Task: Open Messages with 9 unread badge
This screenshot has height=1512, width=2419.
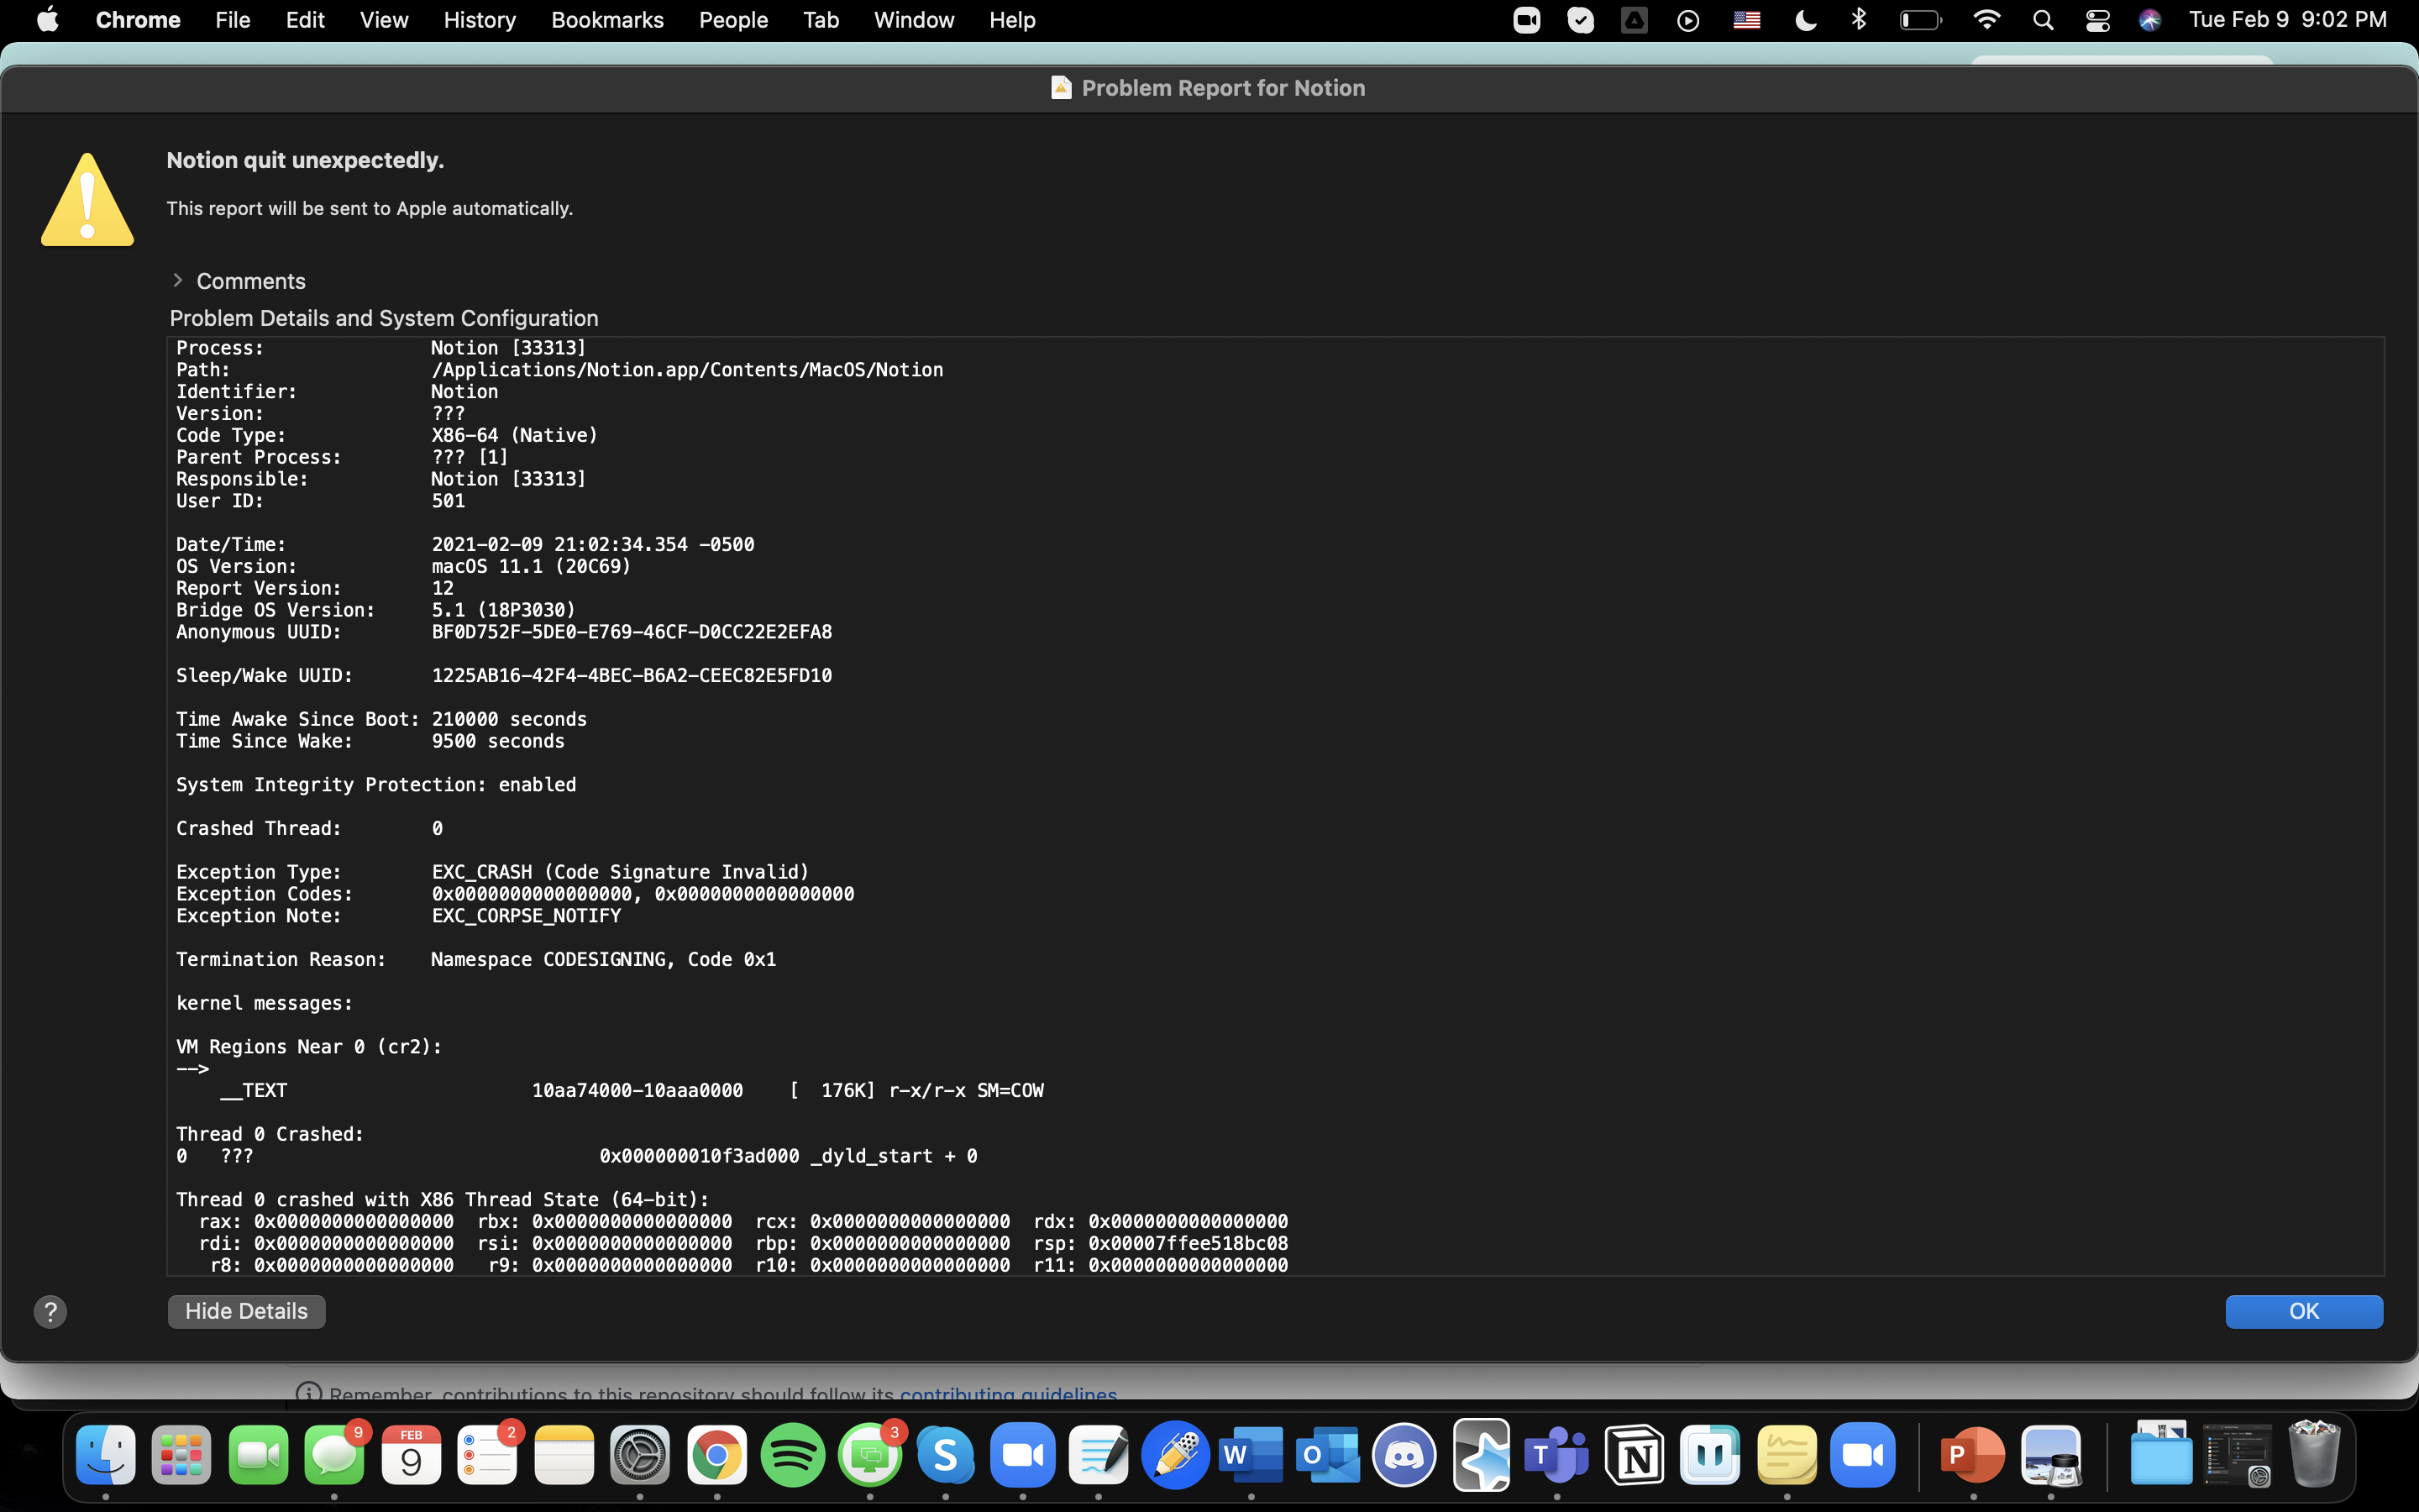Action: 335,1454
